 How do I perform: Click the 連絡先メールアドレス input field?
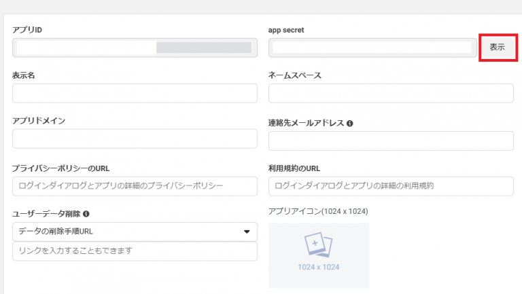click(x=391, y=141)
